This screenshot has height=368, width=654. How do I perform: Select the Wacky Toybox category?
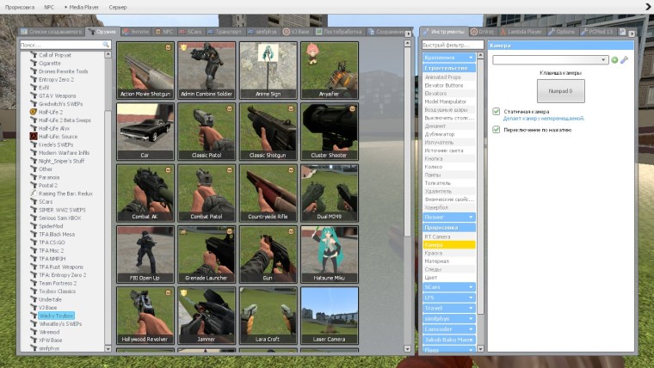56,316
